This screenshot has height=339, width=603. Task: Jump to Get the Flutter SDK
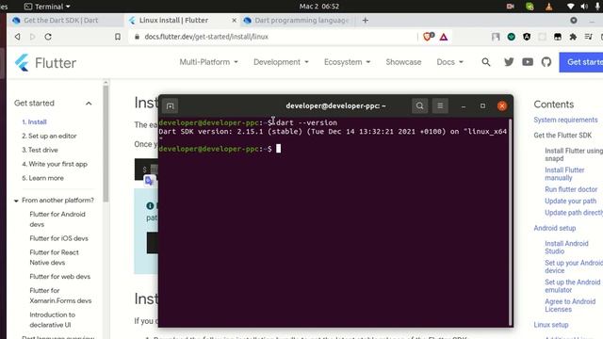(x=562, y=136)
